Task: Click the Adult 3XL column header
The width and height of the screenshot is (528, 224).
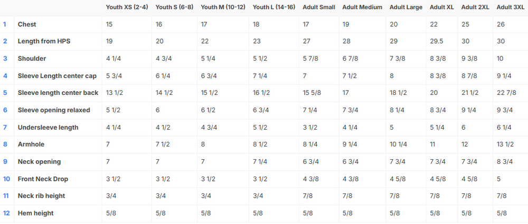Action: coord(510,7)
